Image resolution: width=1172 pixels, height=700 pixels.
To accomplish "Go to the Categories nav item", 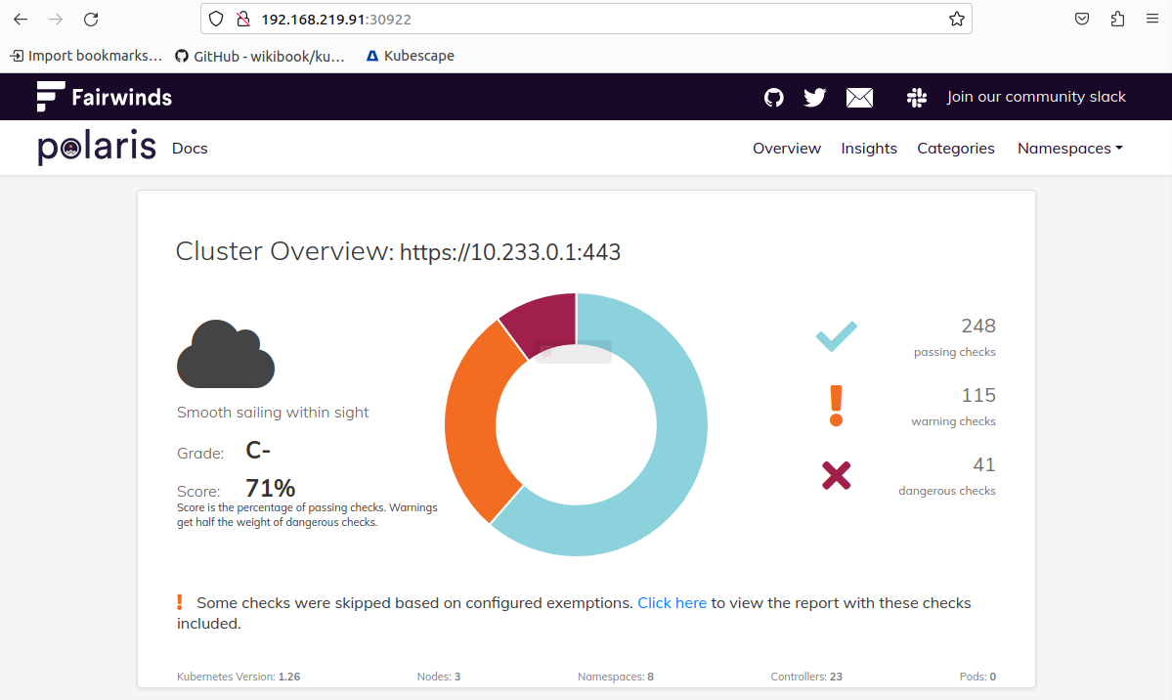I will [x=955, y=148].
